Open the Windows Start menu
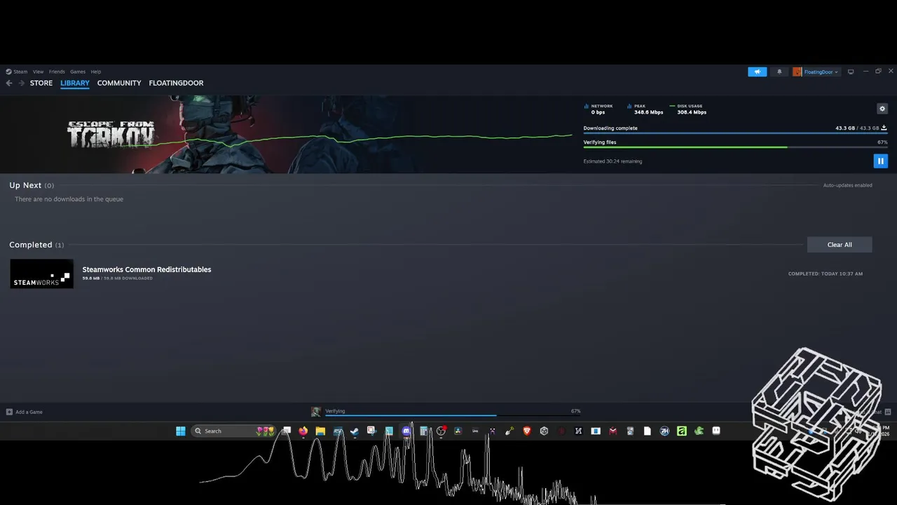This screenshot has width=897, height=505. (181, 431)
